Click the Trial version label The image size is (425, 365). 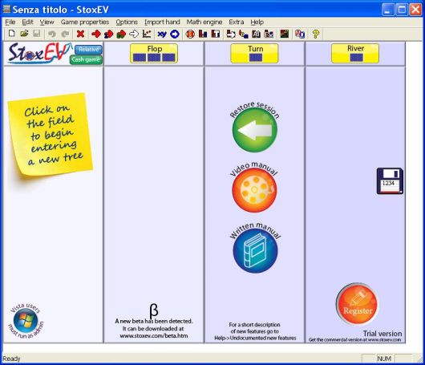[382, 334]
